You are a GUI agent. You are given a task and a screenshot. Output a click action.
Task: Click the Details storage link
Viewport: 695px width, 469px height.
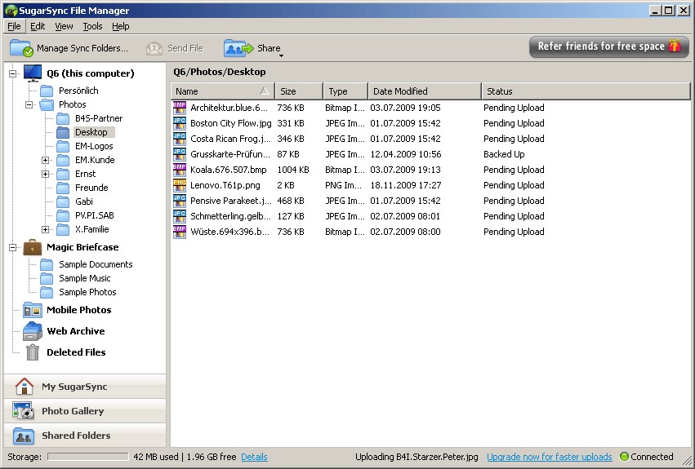254,457
